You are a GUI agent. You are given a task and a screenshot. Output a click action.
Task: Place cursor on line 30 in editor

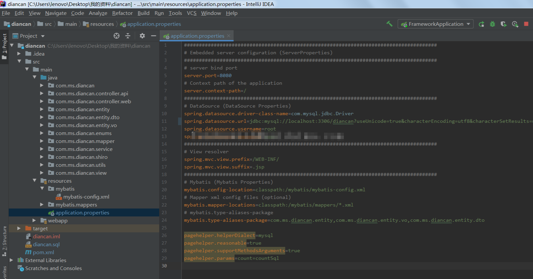coord(357,266)
